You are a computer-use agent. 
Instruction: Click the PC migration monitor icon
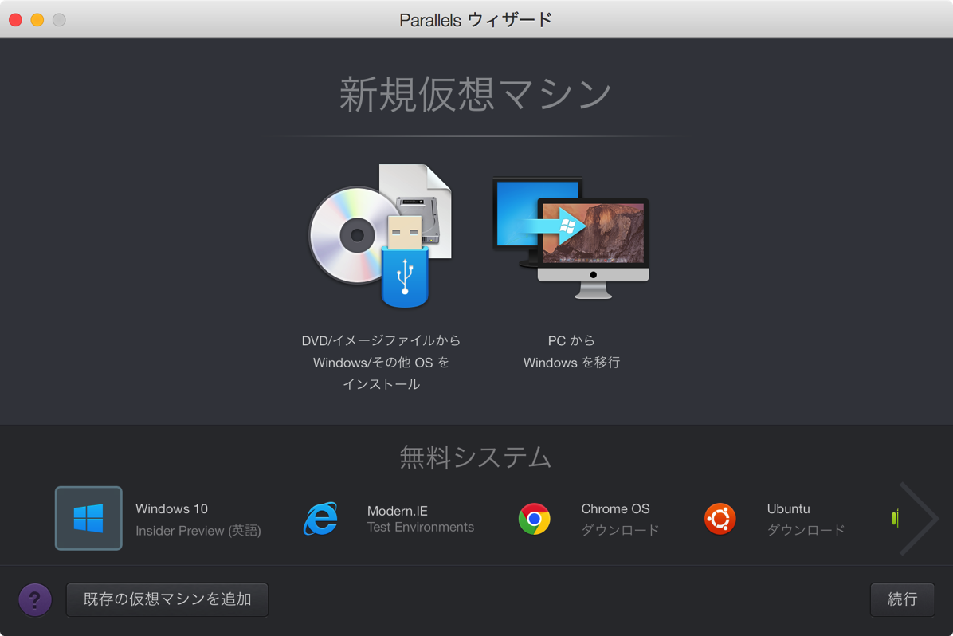point(571,235)
